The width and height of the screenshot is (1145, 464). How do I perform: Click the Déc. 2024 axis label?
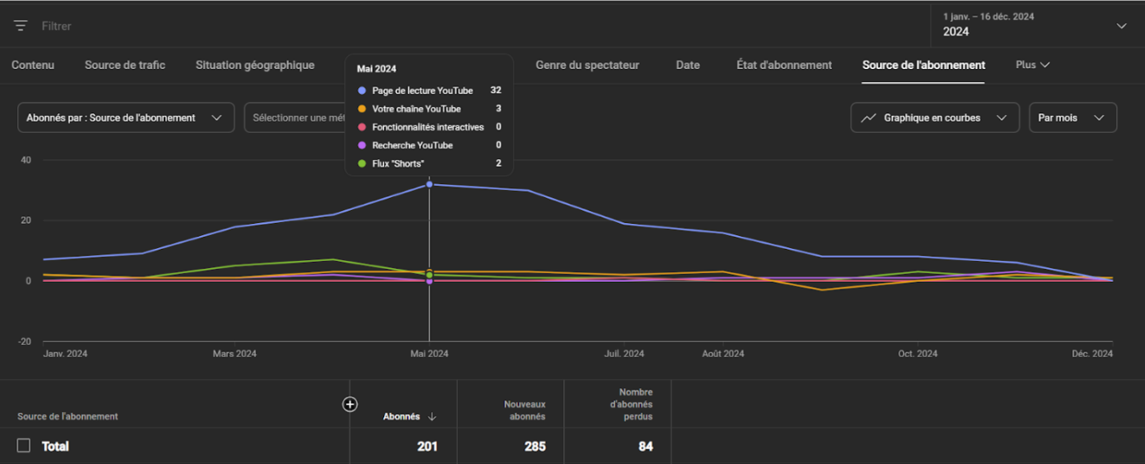(x=1092, y=353)
